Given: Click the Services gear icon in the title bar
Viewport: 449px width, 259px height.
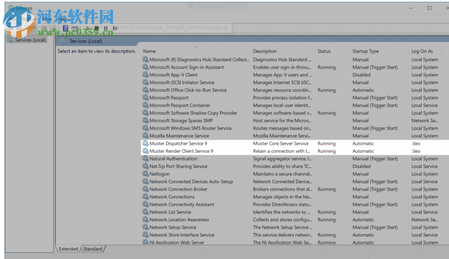Looking at the screenshot, I should pos(11,8).
